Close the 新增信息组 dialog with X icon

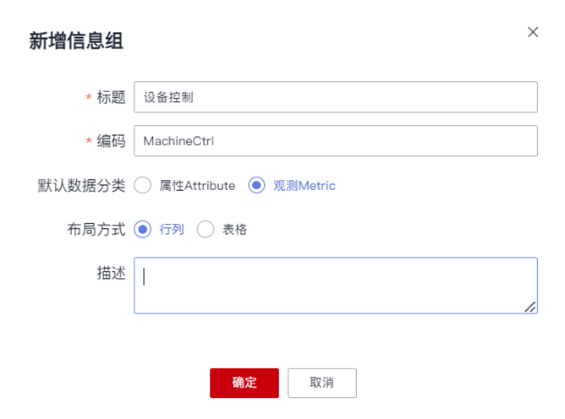point(533,32)
